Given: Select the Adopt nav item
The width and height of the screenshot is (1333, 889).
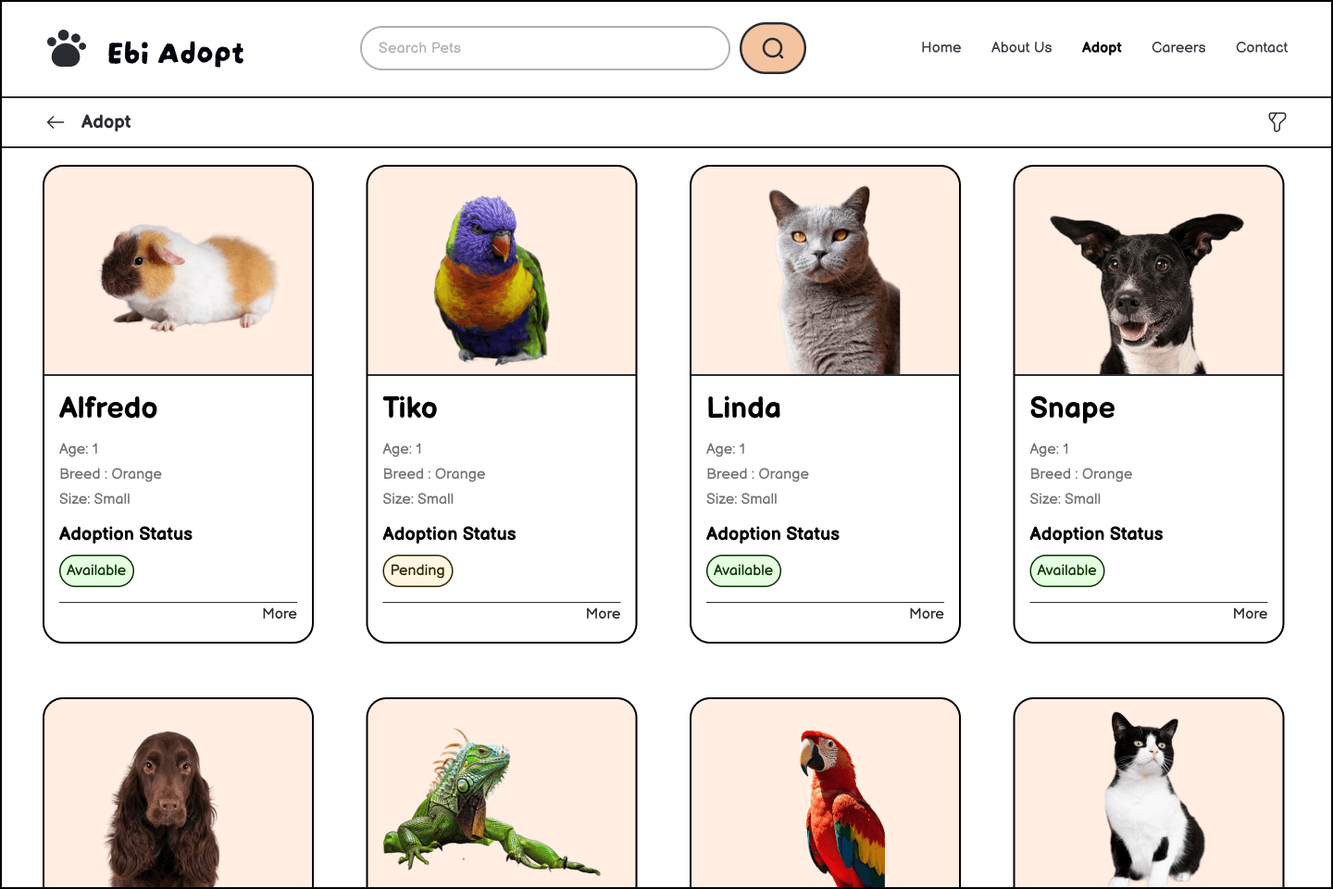Looking at the screenshot, I should point(1102,47).
